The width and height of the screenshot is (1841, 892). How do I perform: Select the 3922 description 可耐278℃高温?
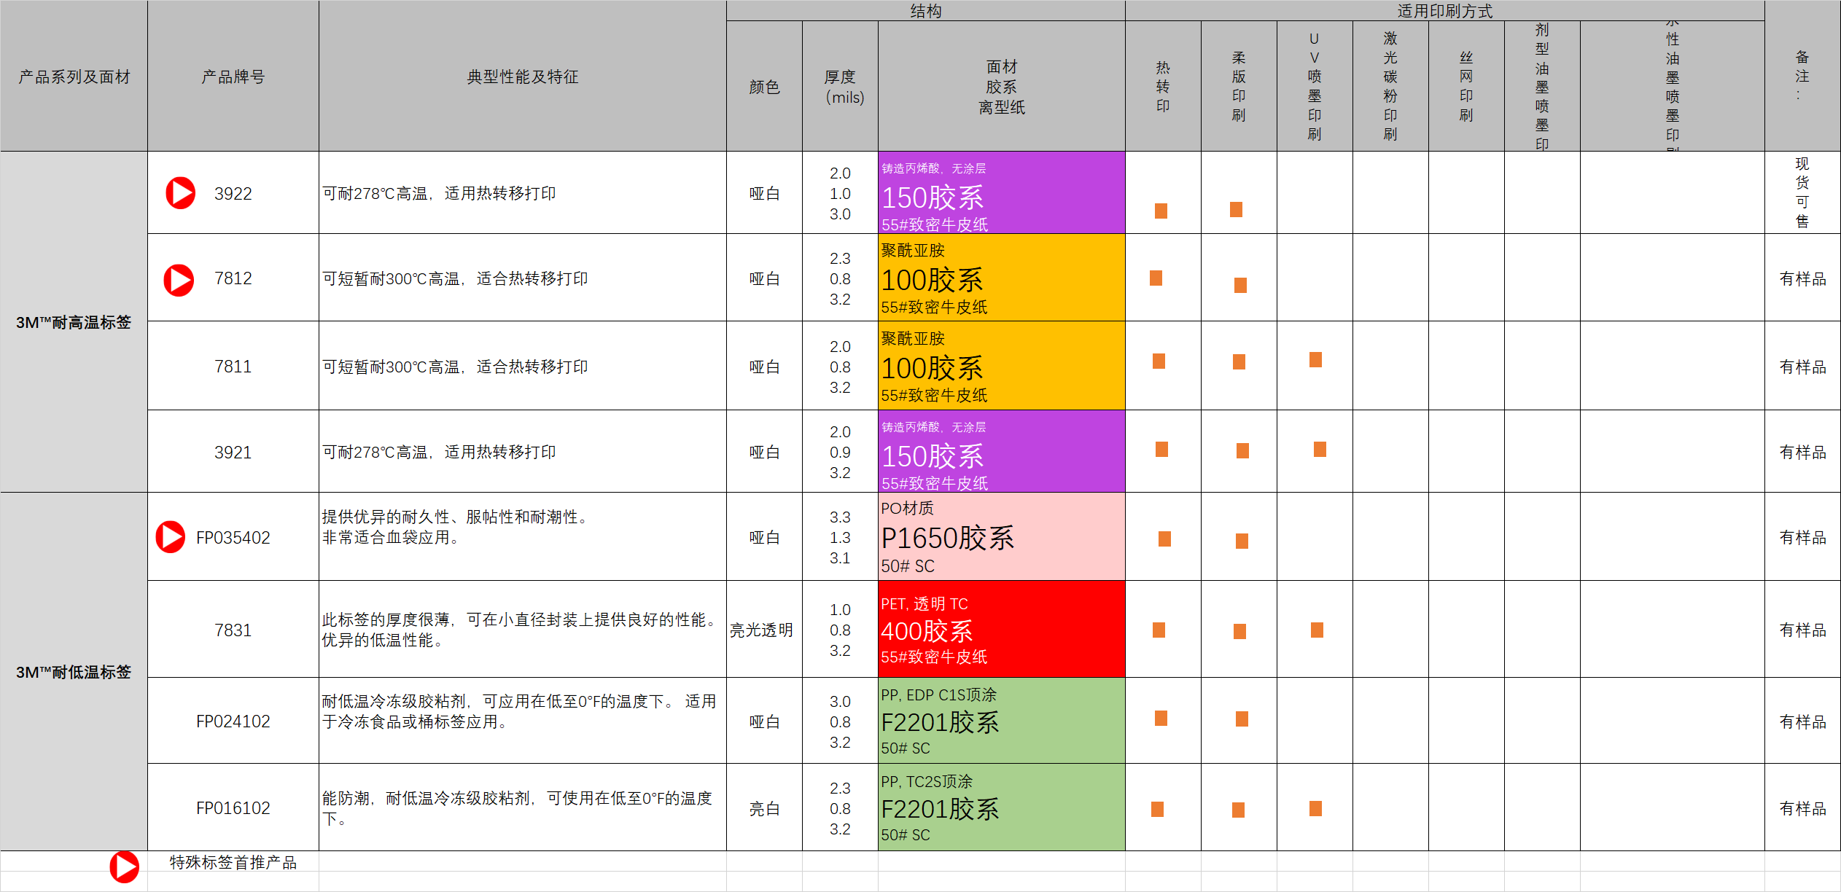point(522,192)
